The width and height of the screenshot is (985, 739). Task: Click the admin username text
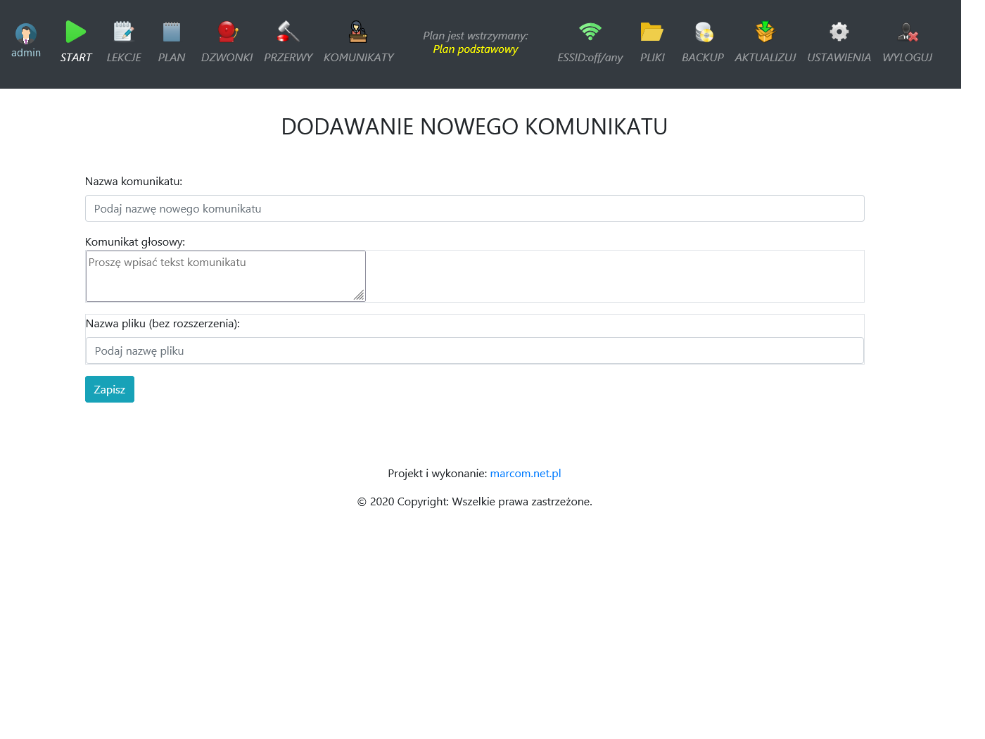(x=26, y=53)
